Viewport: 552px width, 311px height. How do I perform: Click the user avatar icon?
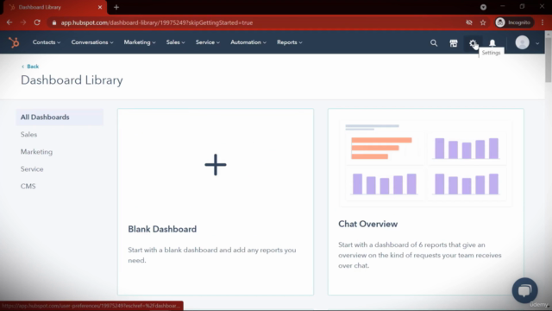(x=522, y=42)
